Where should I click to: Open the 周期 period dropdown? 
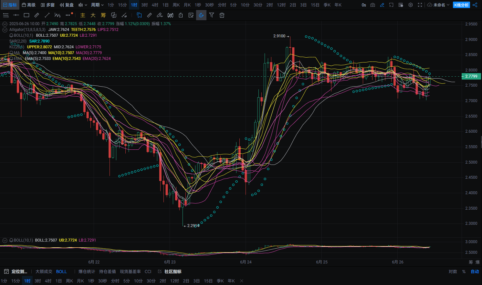click(x=97, y=5)
